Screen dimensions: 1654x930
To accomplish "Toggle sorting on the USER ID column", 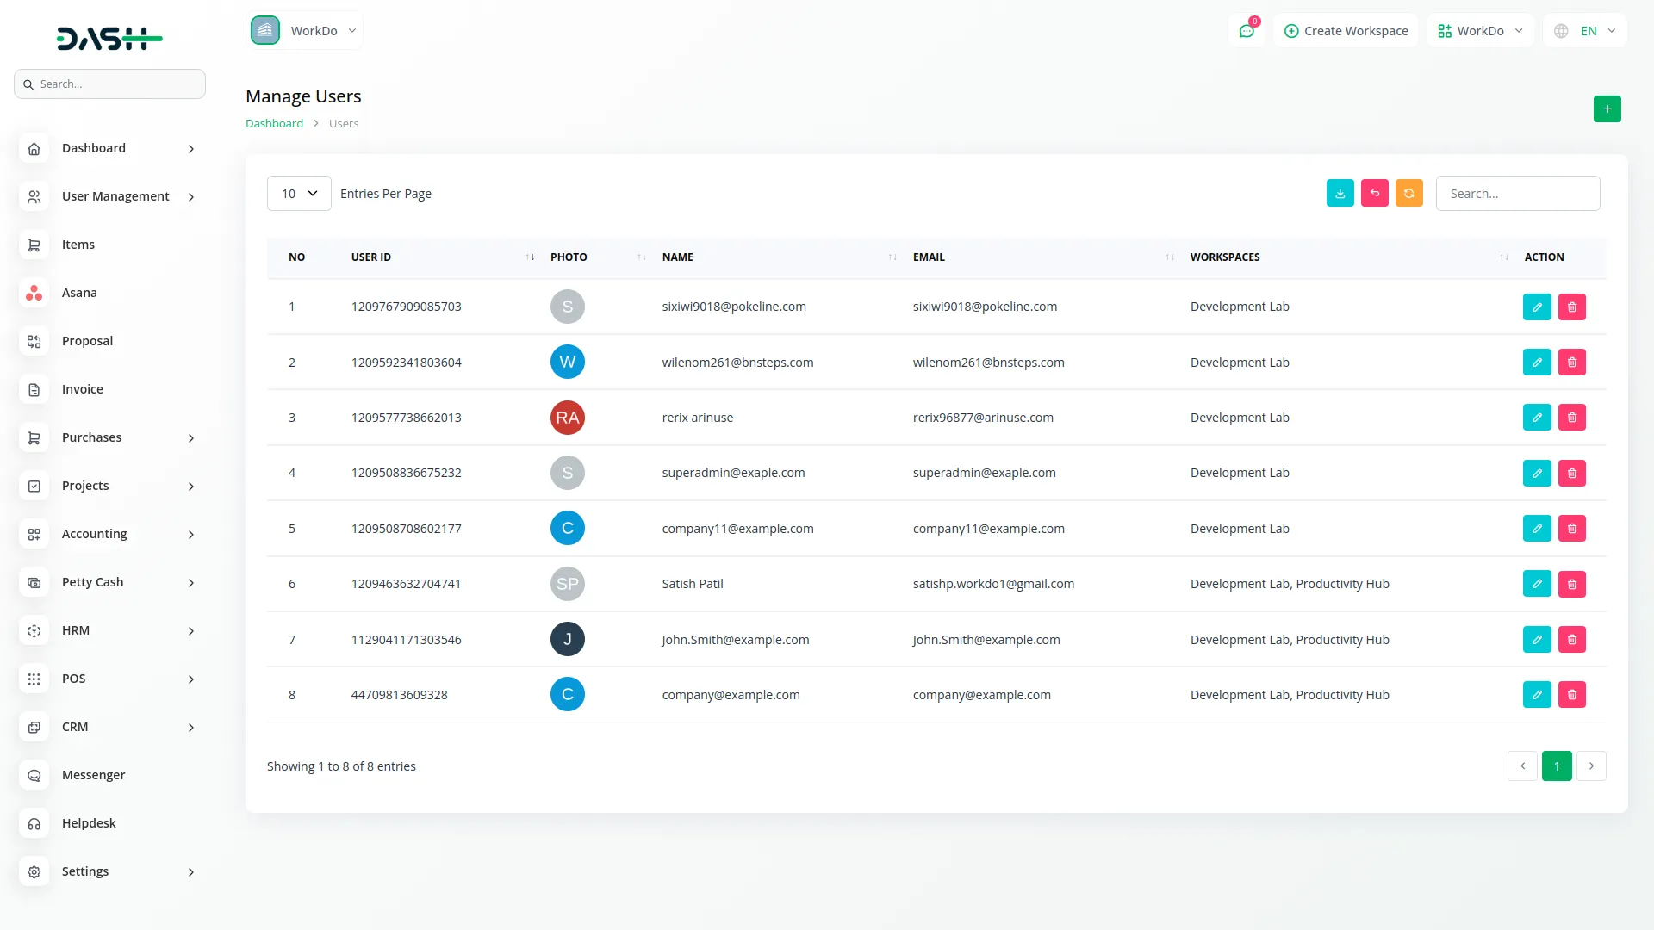I will click(531, 257).
